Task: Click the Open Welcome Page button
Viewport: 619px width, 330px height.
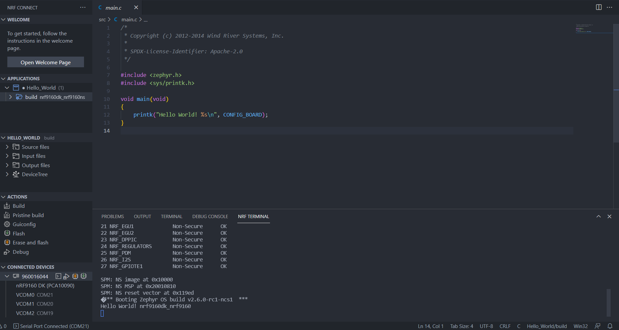Action: [46, 62]
